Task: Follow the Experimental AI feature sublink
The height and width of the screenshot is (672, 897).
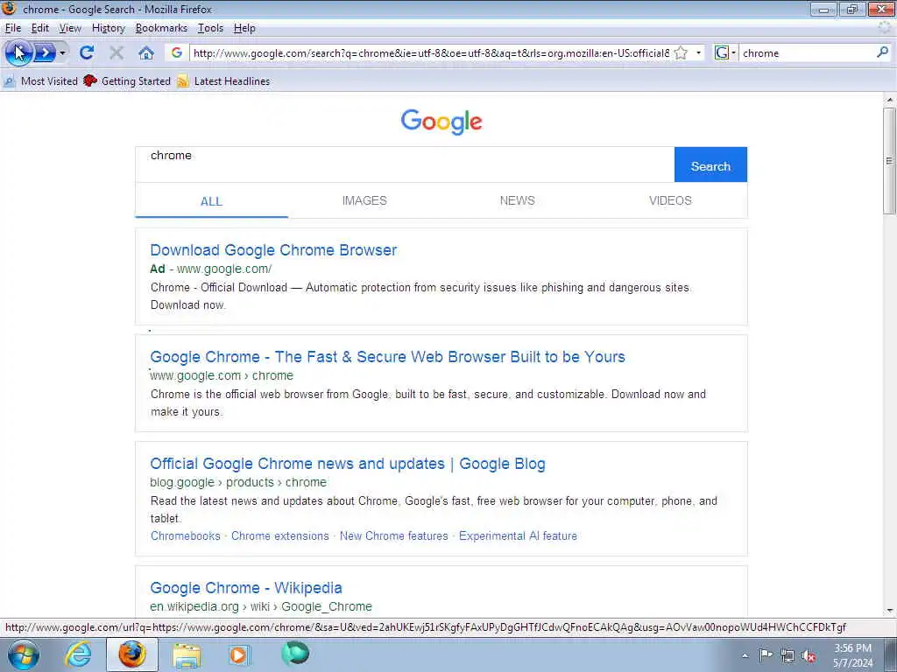Action: tap(518, 536)
